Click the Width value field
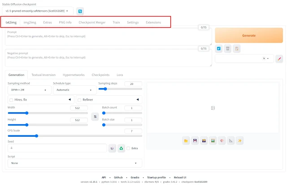Image resolution: width=287 pixels, height=185 pixels. click(x=79, y=108)
